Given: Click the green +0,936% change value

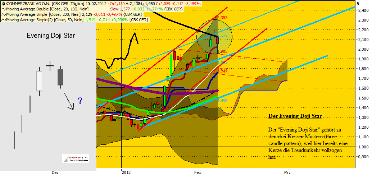Looking at the screenshot, I should (x=119, y=20).
